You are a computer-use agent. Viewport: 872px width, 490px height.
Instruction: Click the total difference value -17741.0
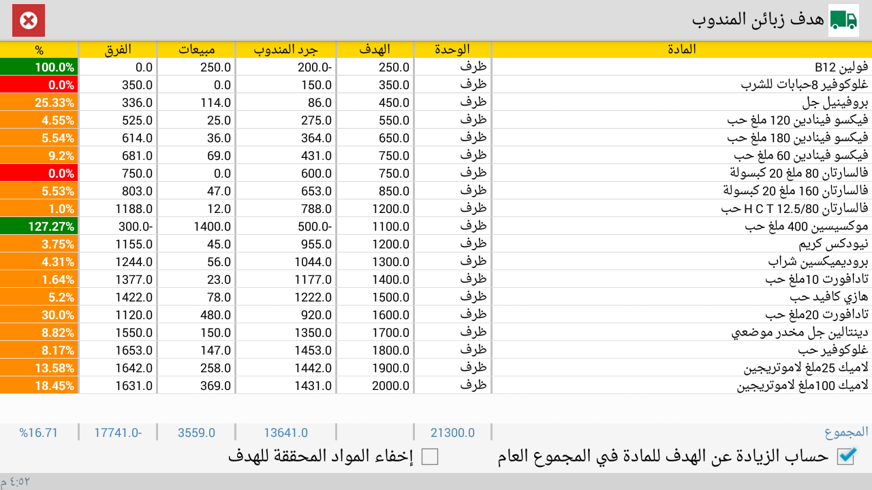coord(118,432)
